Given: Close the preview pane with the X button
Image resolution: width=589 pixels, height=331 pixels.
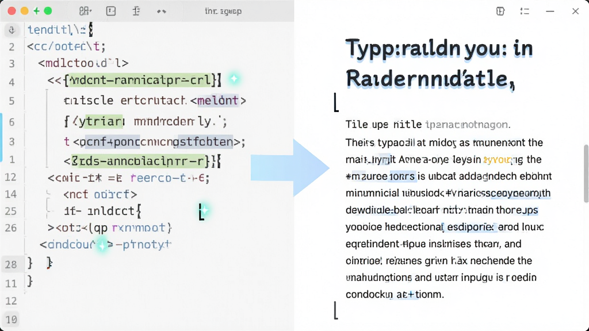Looking at the screenshot, I should pos(575,11).
